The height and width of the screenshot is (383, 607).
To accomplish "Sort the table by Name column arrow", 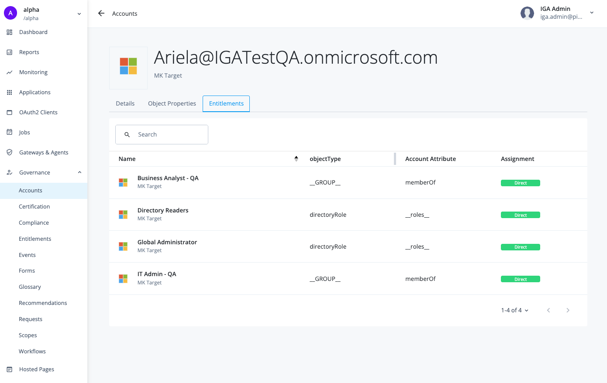I will coord(296,159).
